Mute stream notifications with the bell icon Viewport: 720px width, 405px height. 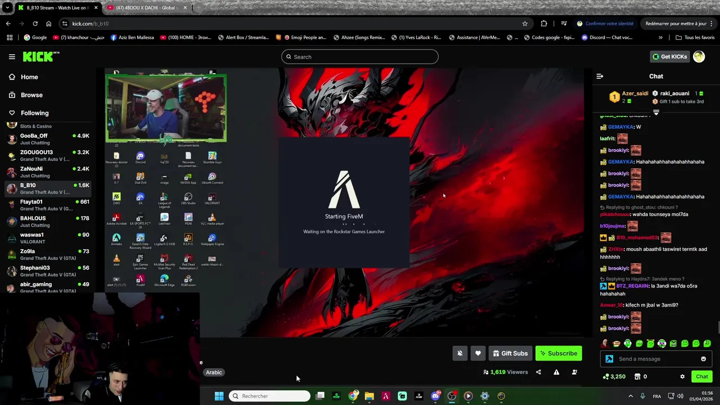pyautogui.click(x=460, y=353)
